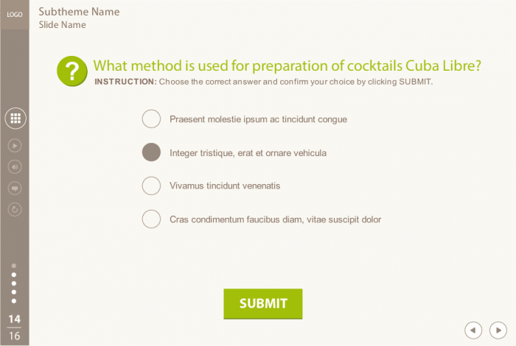Select the 'Praesent molestie ipsum' radio option

pyautogui.click(x=151, y=119)
